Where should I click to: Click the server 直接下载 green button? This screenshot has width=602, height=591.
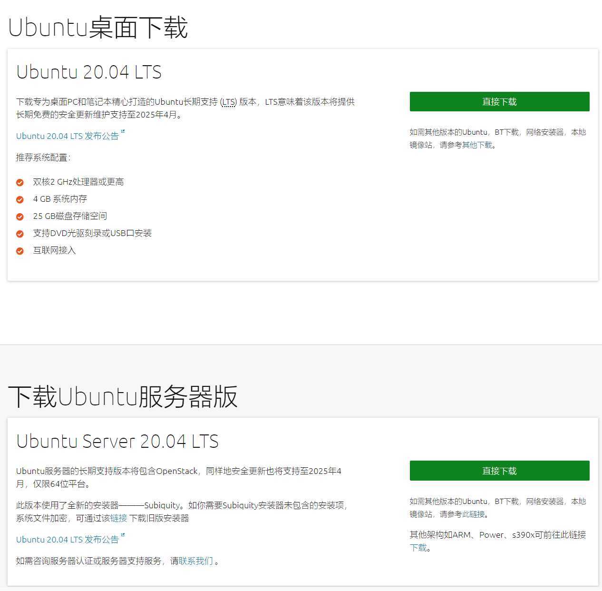[x=499, y=471]
